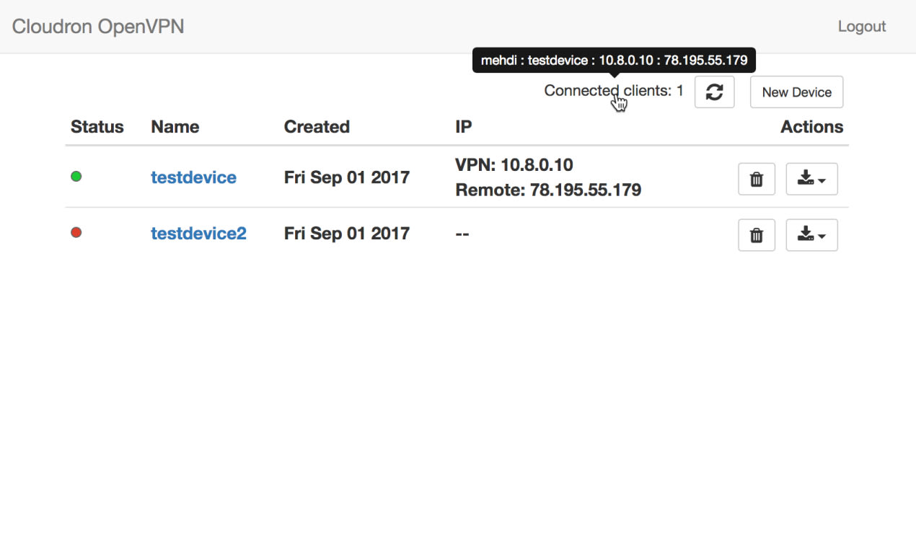Click the Cloudron OpenVPN header title

(x=98, y=26)
